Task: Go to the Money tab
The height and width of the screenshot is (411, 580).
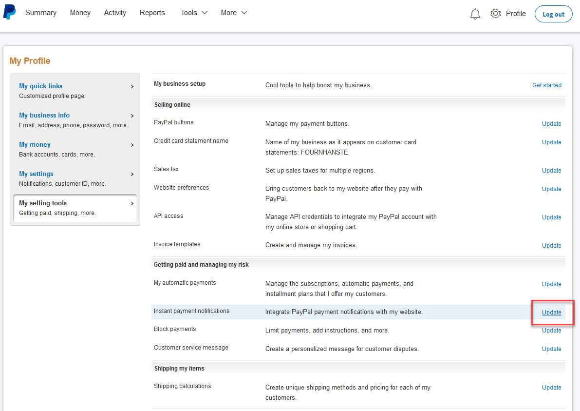Action: click(x=80, y=13)
